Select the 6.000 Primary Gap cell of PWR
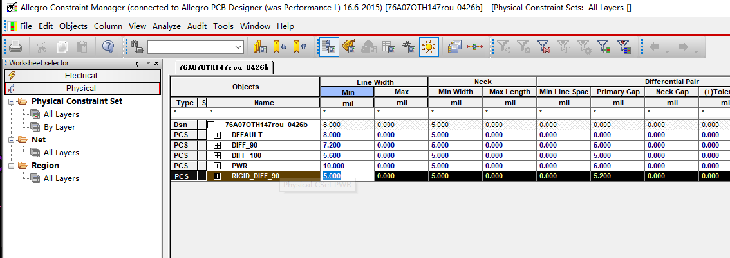 618,166
